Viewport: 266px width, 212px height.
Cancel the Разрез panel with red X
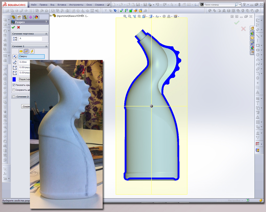19,27
